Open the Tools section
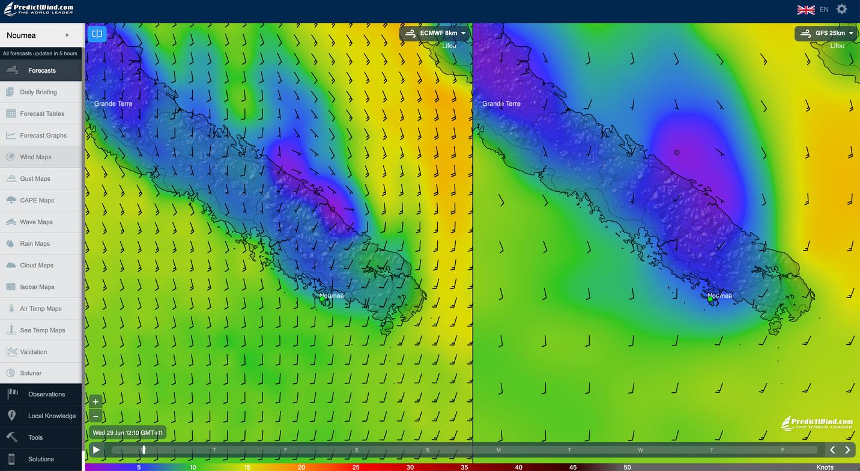Viewport: 860px width, 471px height. tap(41, 437)
